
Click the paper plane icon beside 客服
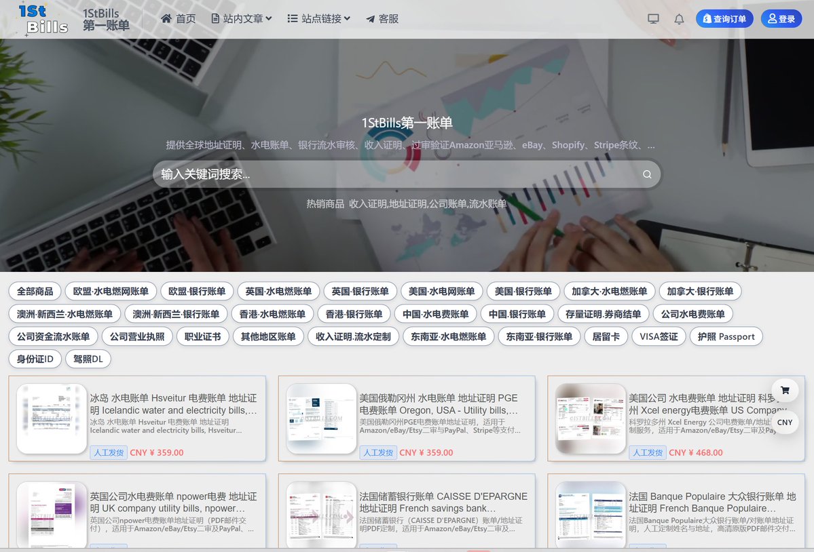coord(370,19)
